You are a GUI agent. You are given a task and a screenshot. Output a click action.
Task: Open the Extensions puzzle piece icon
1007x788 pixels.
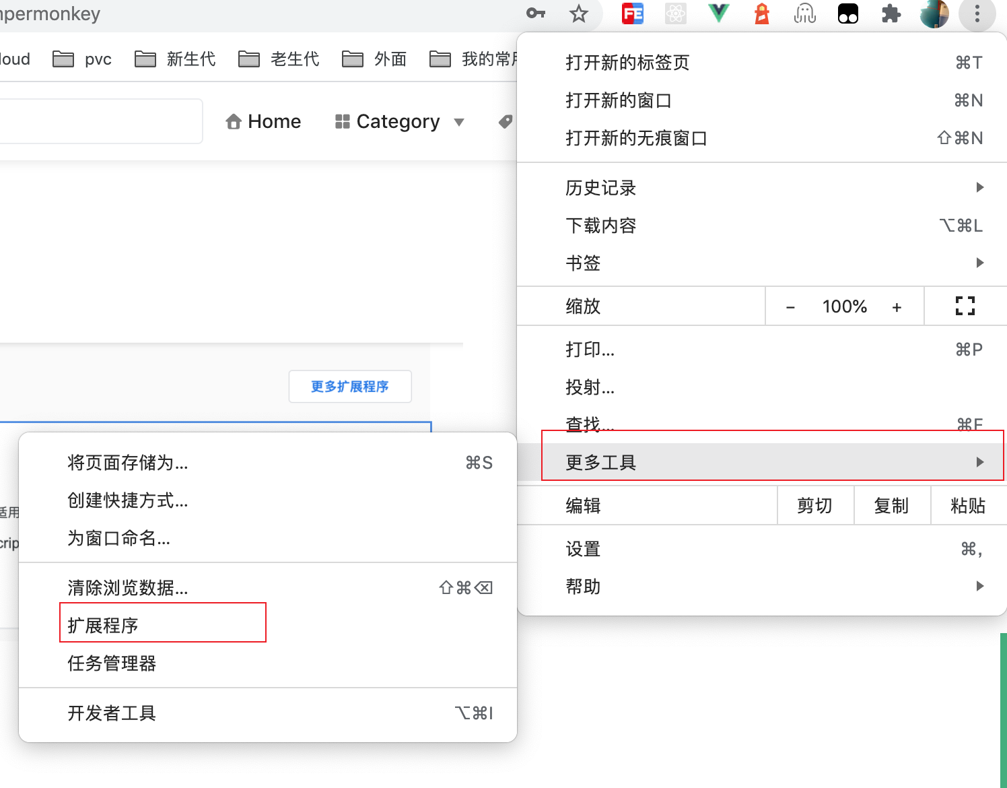(891, 13)
